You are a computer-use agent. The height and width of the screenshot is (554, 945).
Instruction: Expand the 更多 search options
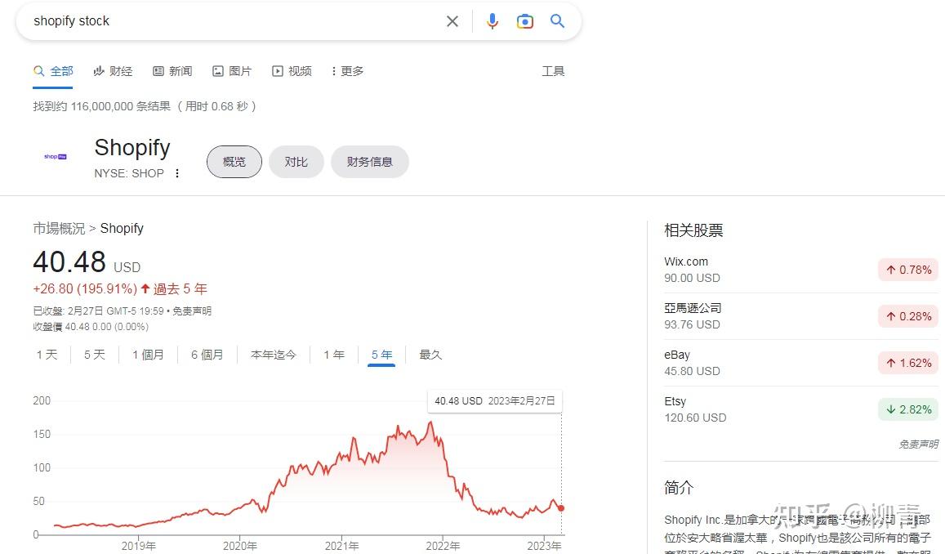(349, 71)
